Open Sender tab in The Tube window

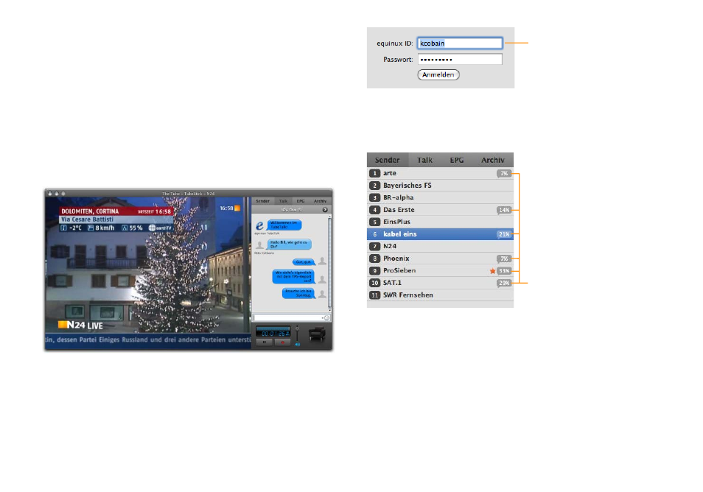[x=263, y=201]
